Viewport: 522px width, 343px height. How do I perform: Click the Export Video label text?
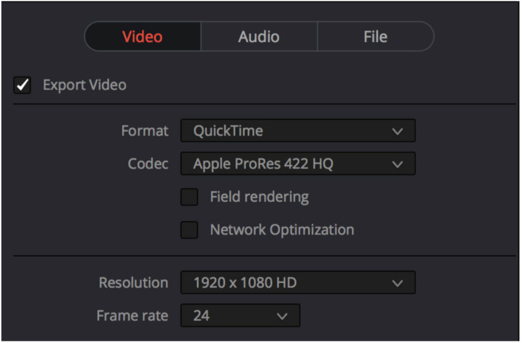coord(85,85)
